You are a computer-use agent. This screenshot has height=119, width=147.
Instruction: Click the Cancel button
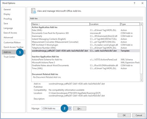[139, 115]
